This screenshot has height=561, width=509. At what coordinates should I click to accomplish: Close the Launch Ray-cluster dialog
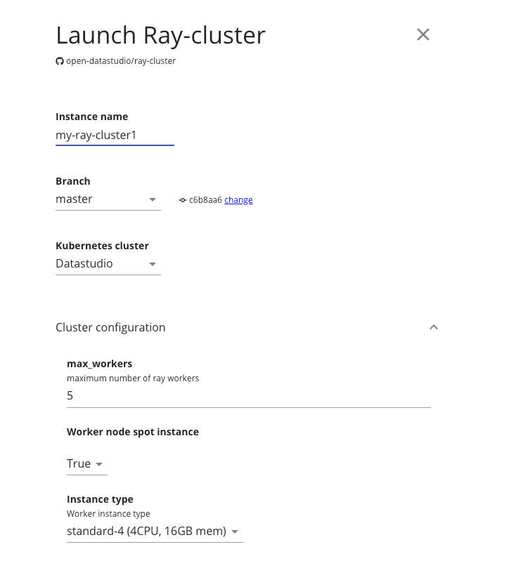coord(423,34)
